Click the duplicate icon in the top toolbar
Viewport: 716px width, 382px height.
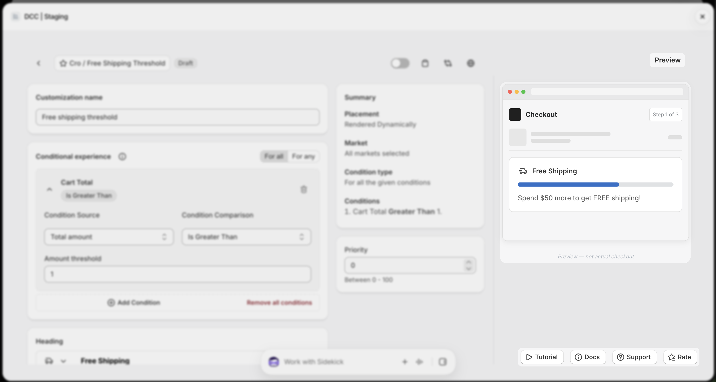[448, 63]
